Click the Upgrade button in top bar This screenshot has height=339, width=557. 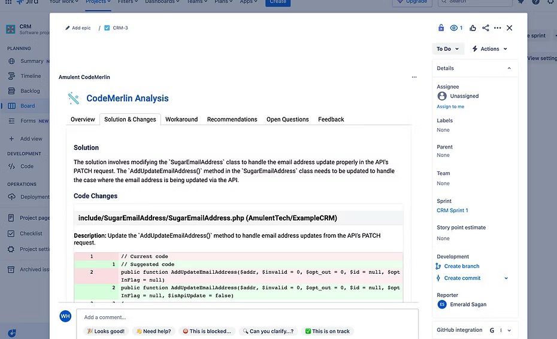(x=412, y=2)
